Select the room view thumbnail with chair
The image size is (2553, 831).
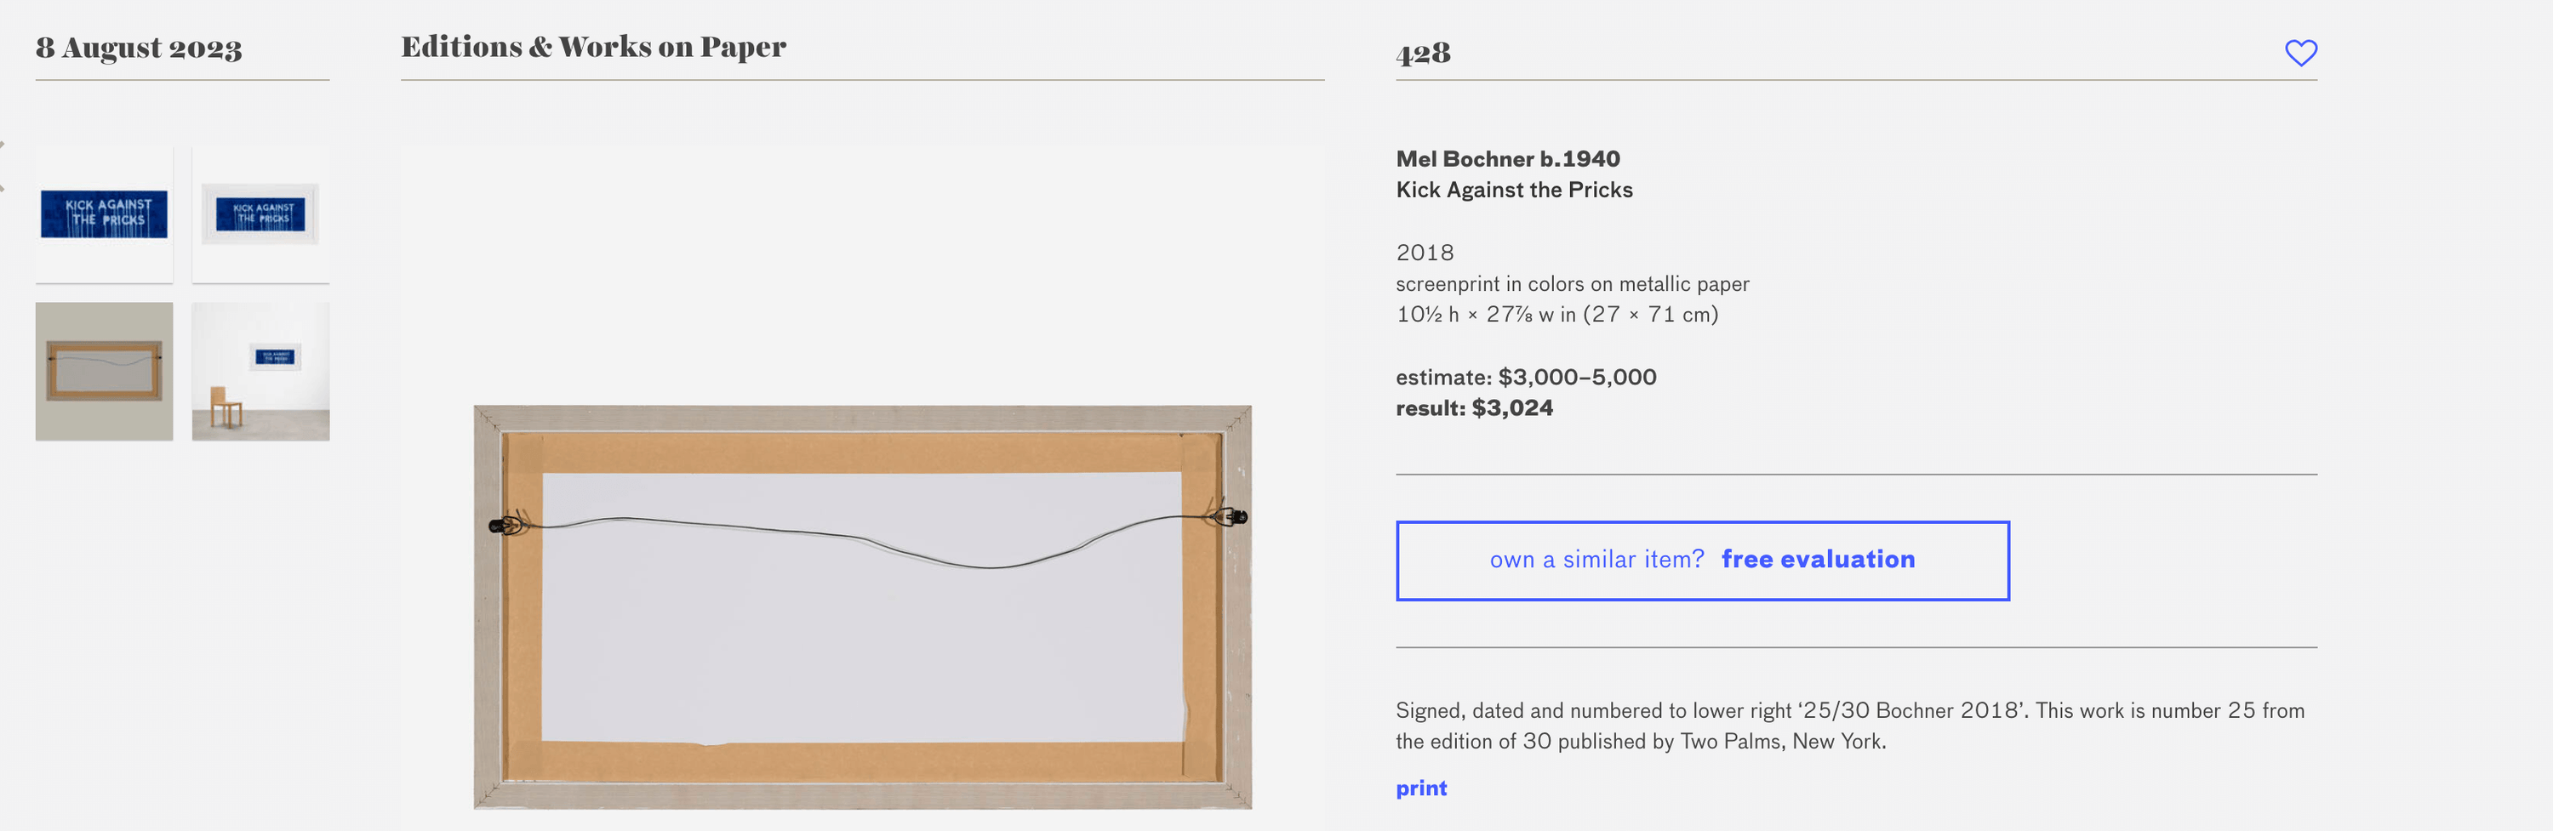coord(260,372)
